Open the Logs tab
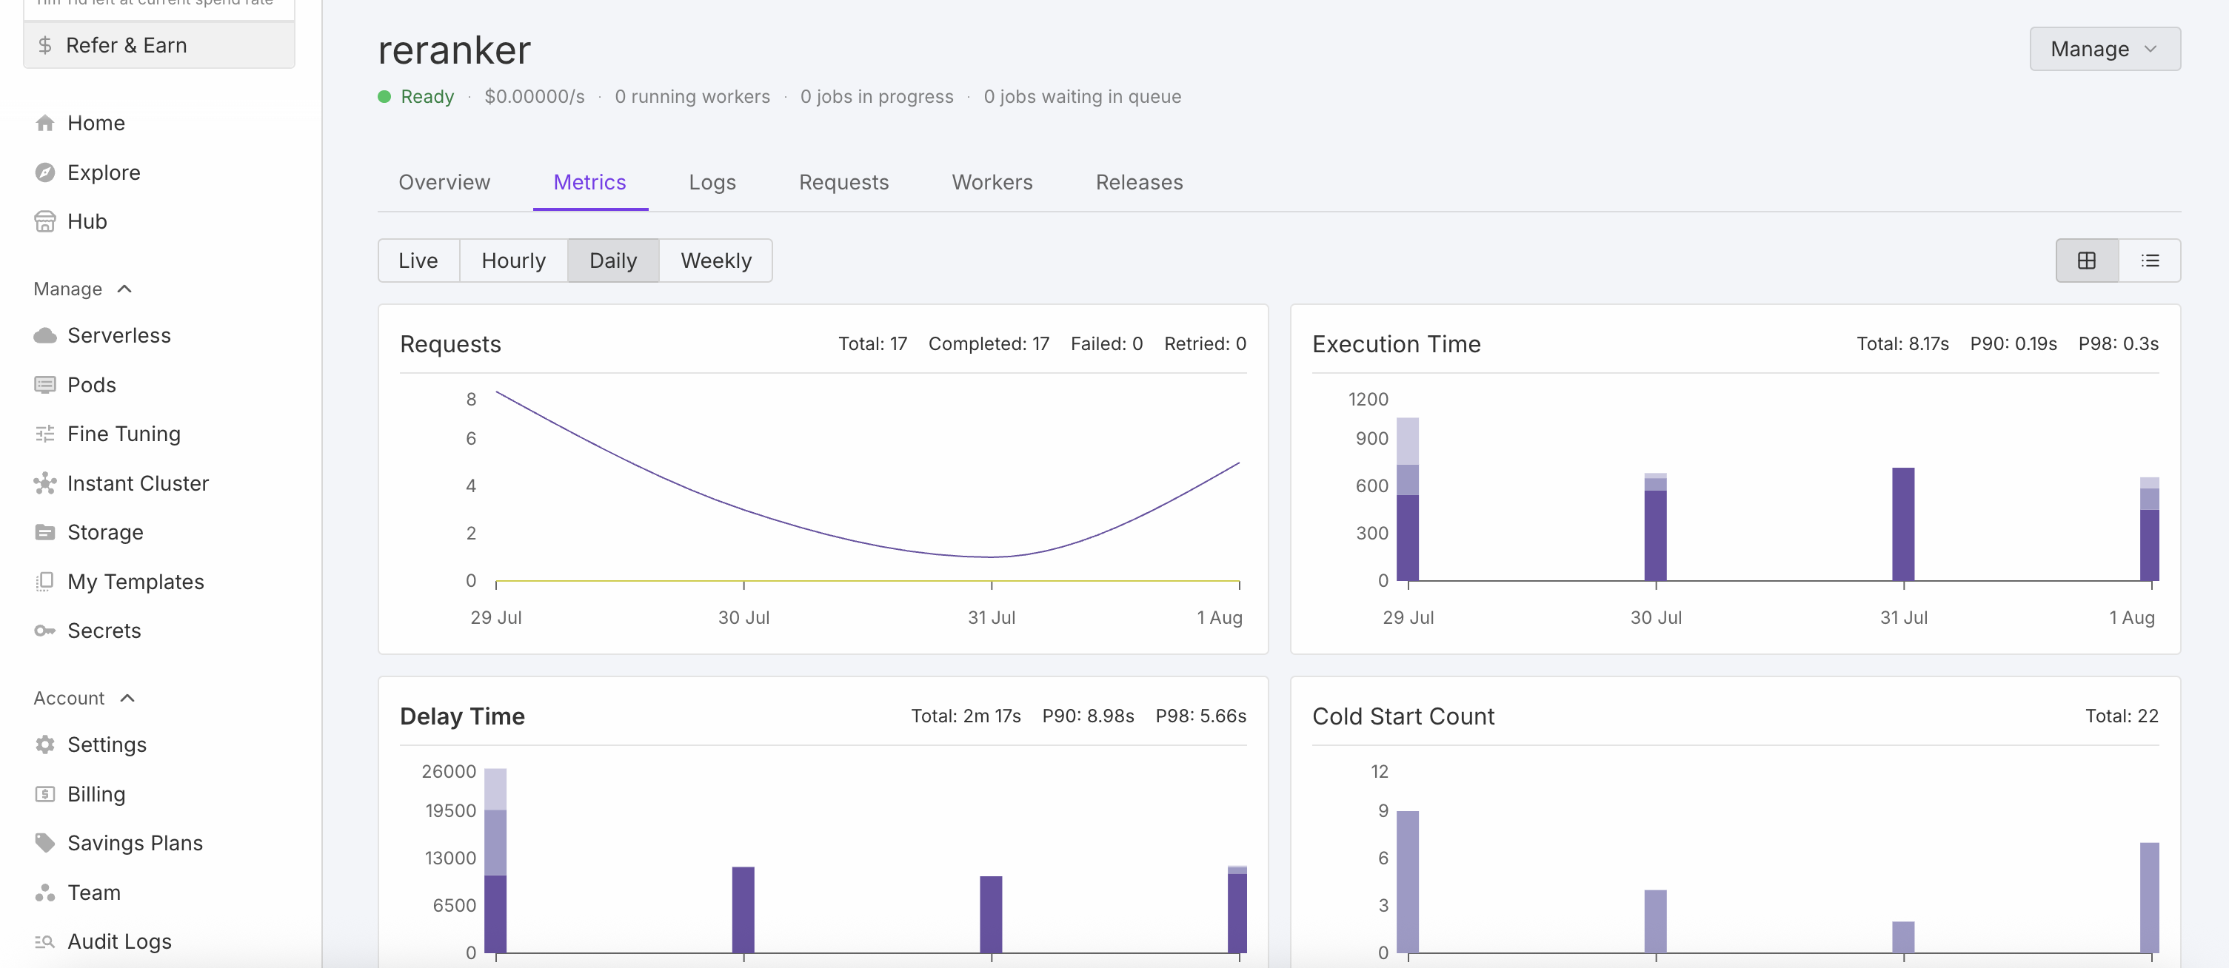Image resolution: width=2229 pixels, height=968 pixels. point(711,183)
